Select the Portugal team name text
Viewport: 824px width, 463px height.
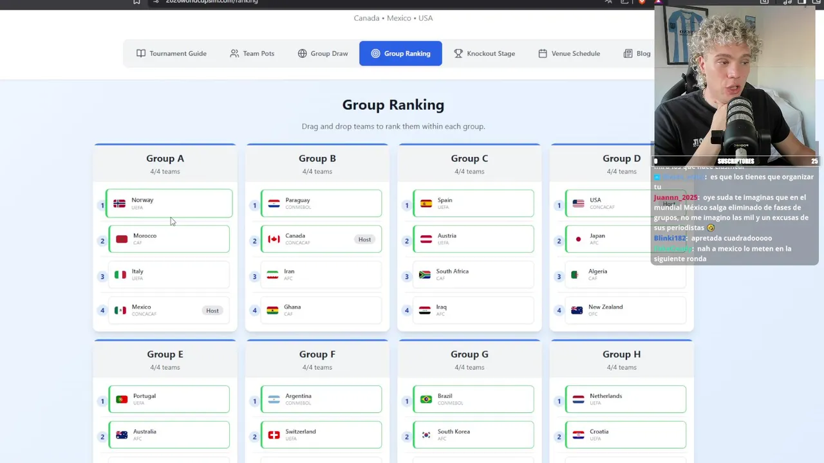(144, 396)
